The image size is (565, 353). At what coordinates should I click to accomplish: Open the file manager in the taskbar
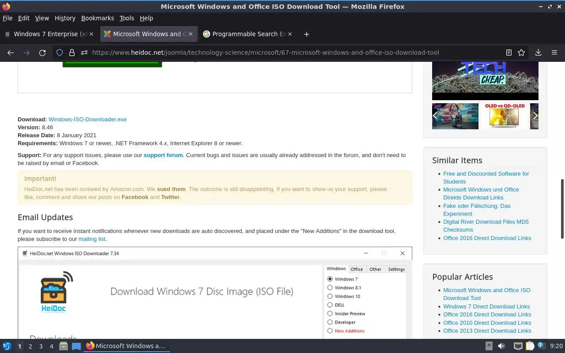click(x=63, y=346)
